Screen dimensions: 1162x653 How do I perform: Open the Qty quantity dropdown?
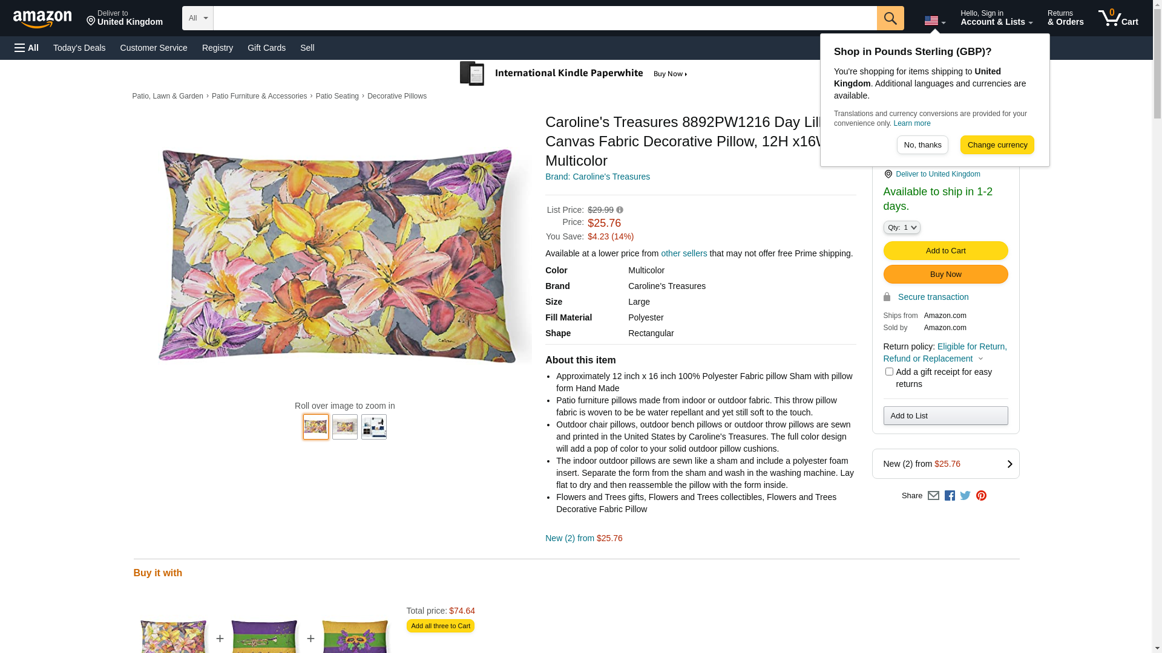(x=902, y=227)
